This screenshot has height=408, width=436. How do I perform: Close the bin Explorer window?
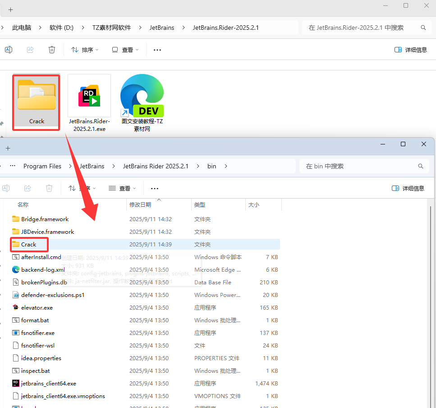424,144
